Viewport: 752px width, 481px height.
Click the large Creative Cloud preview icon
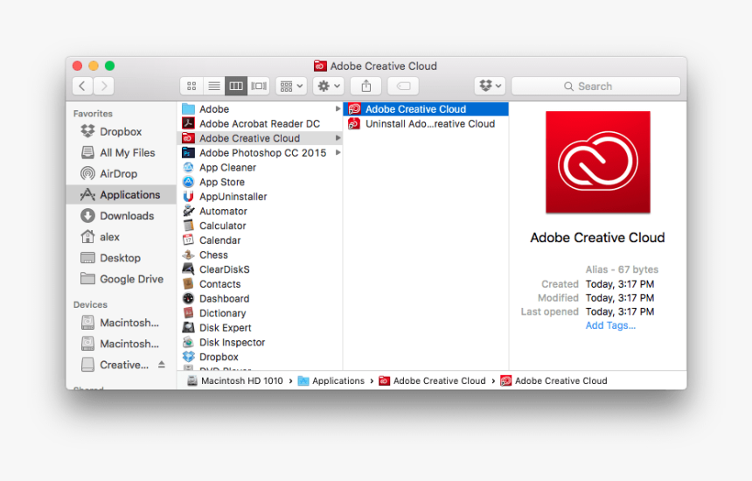597,162
